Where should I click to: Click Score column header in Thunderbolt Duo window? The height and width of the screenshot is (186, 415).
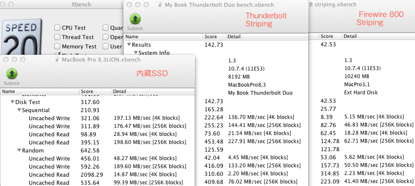click(x=214, y=37)
